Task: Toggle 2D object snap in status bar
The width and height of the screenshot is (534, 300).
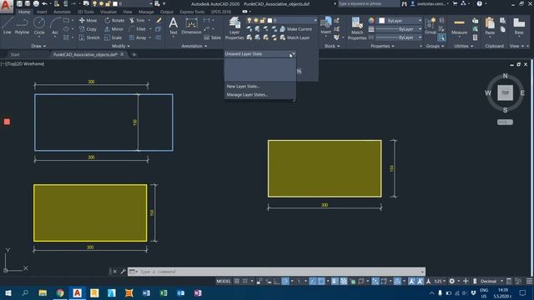Action: click(320, 282)
